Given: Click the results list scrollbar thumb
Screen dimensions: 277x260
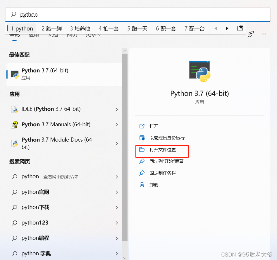Looking at the screenshot, I should [x=125, y=147].
